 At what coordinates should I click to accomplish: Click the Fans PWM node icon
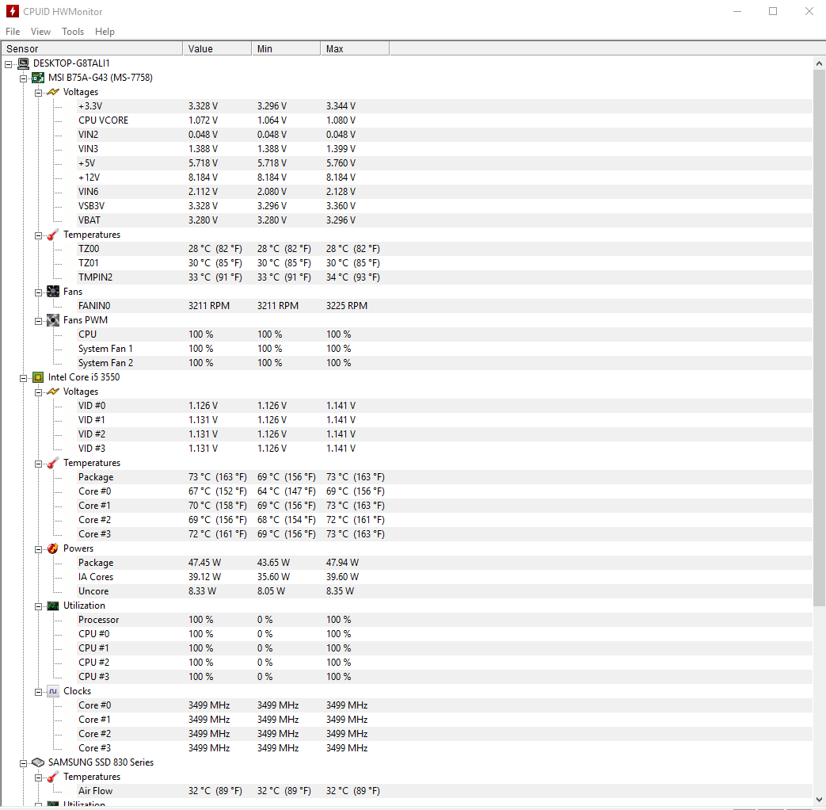click(x=53, y=320)
